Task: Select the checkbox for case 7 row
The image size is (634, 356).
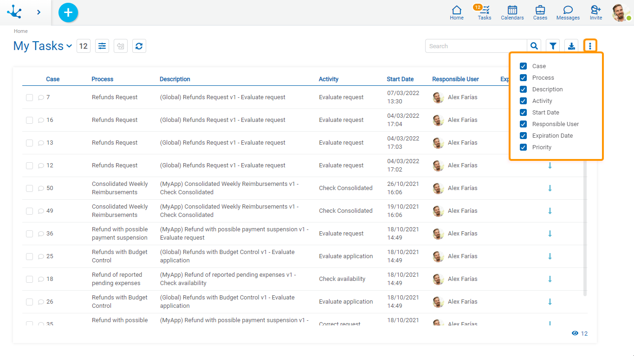Action: pyautogui.click(x=29, y=97)
